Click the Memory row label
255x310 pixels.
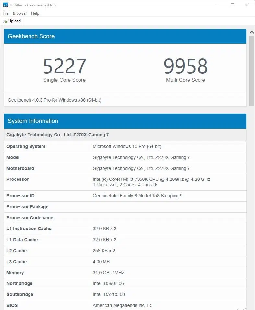[x=15, y=273]
